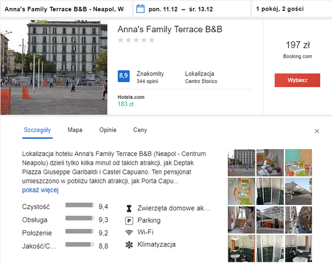Viewport: 332px width, 263px height.
Task: Click the Wi-Fi signal icon
Action: (129, 232)
